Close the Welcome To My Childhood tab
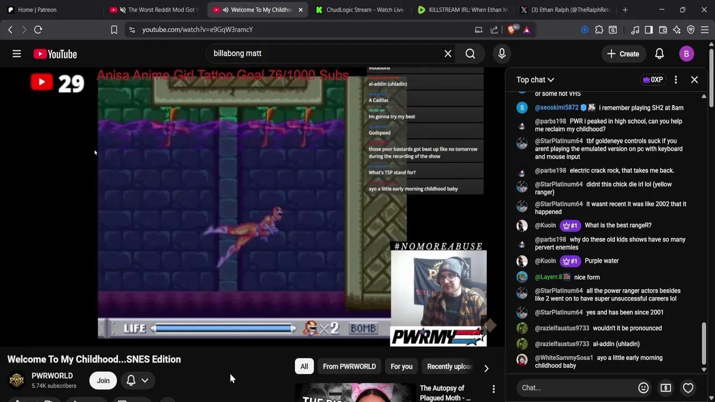 pos(301,9)
